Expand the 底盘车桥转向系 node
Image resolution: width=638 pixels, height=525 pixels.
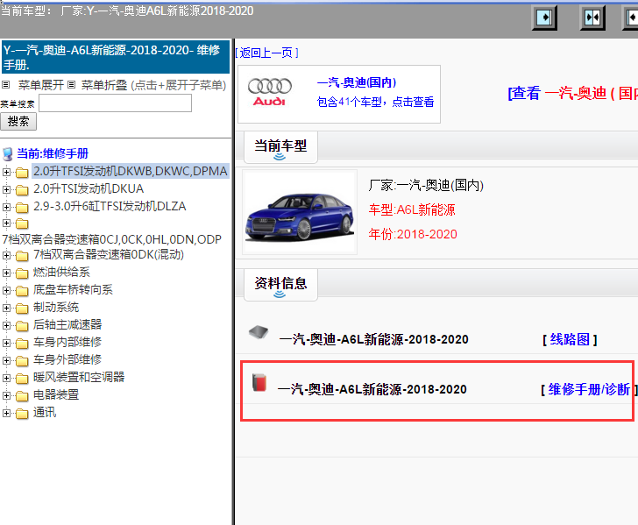coord(6,290)
